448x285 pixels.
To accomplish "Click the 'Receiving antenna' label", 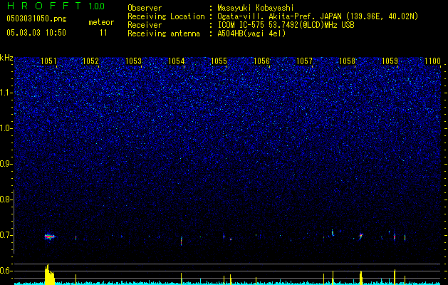I will point(164,33).
